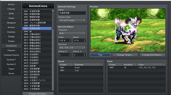Select animation 0009 打撃必殺技1
The width and height of the screenshot is (171, 95).
tap(37, 34)
